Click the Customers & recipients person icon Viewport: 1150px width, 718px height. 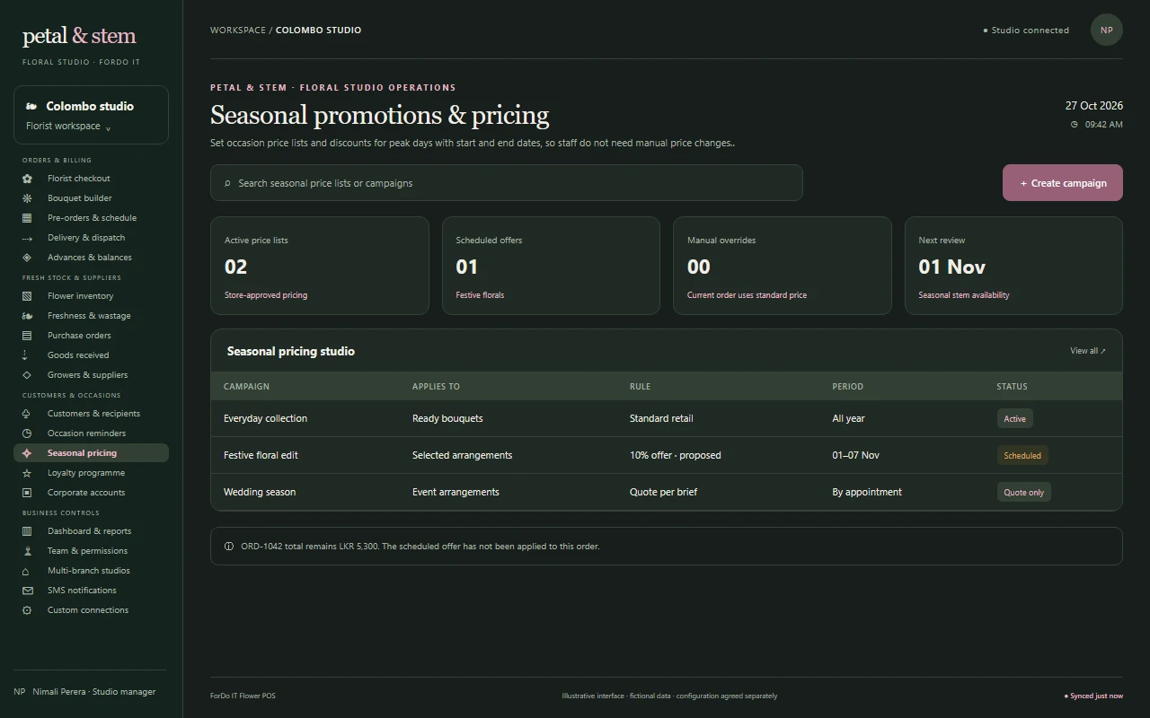[x=27, y=414]
